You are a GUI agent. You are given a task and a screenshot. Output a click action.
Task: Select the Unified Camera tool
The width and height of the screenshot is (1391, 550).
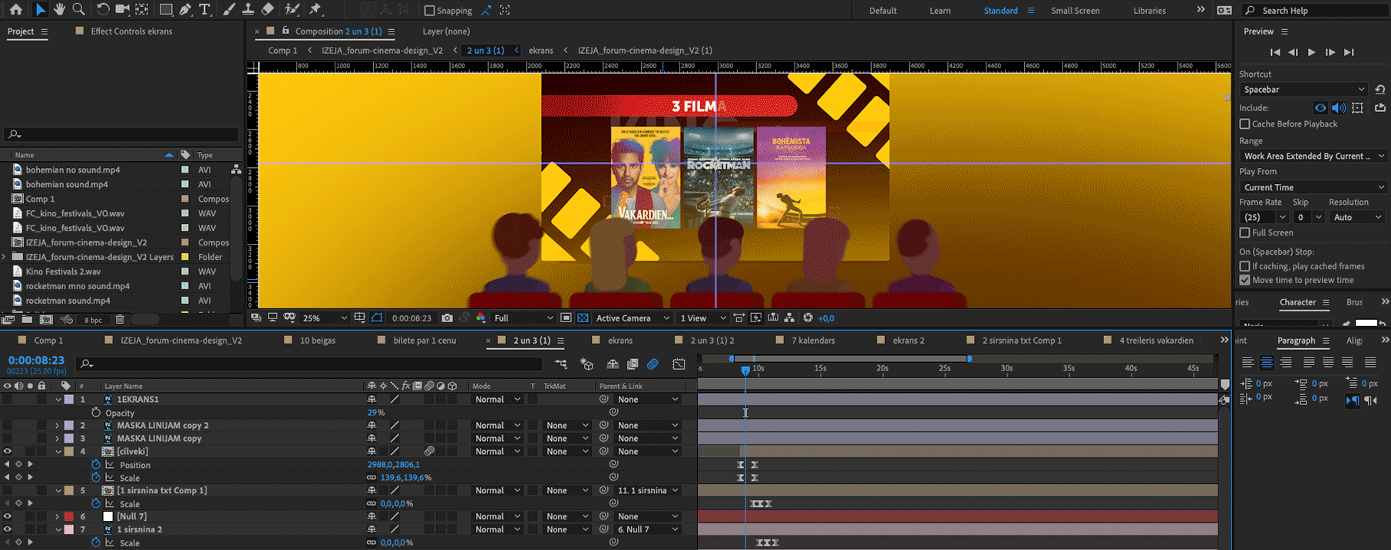click(x=122, y=10)
